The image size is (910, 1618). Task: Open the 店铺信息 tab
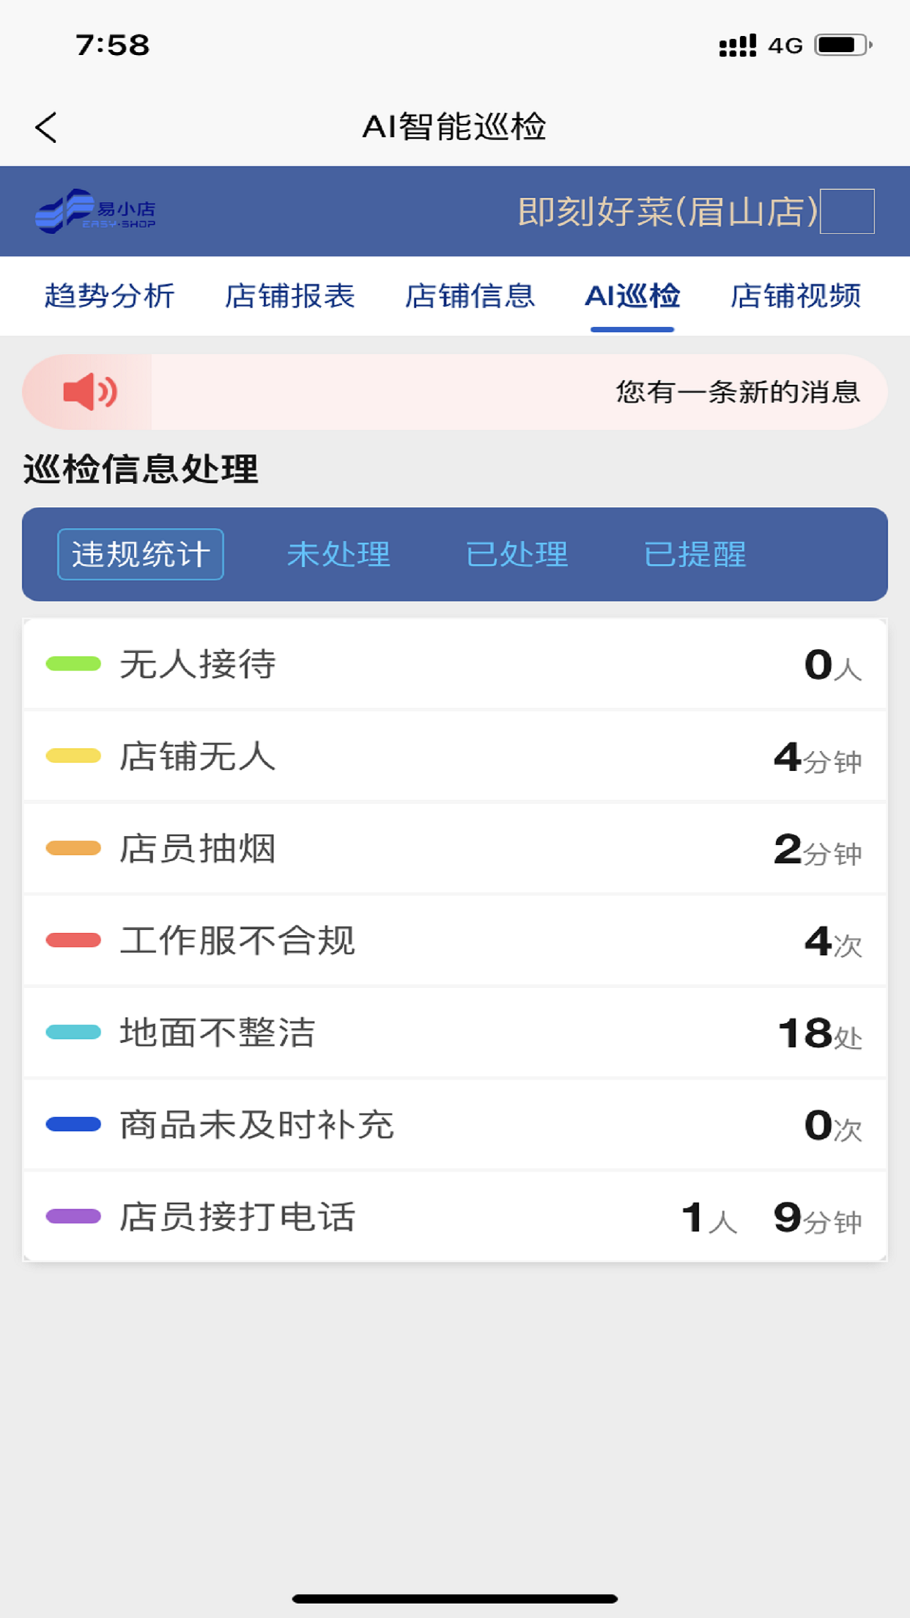[470, 296]
